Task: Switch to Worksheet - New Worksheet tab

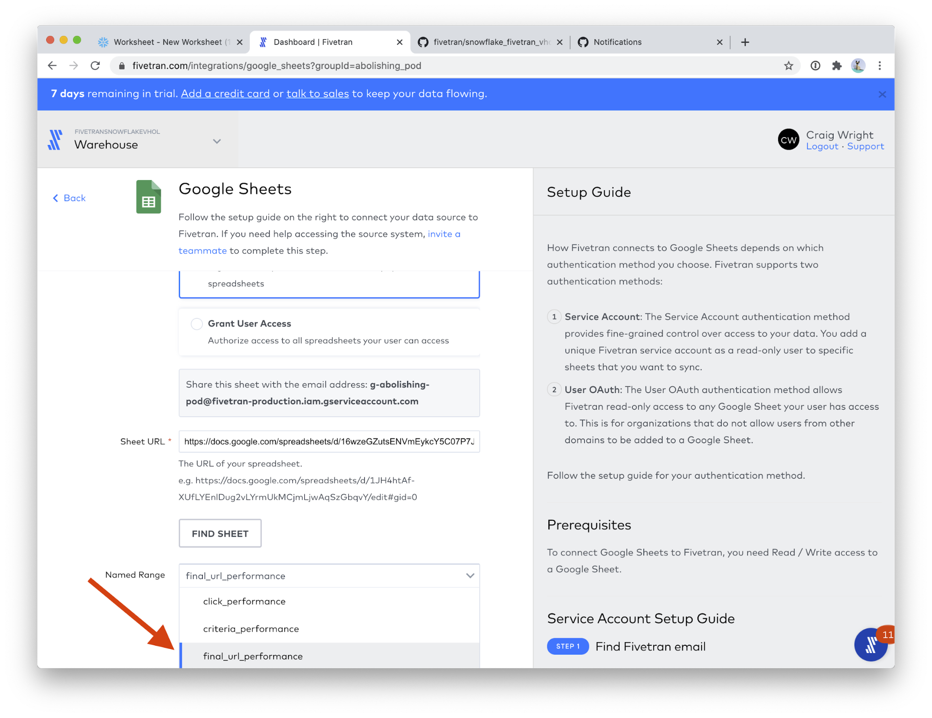Action: [x=168, y=42]
